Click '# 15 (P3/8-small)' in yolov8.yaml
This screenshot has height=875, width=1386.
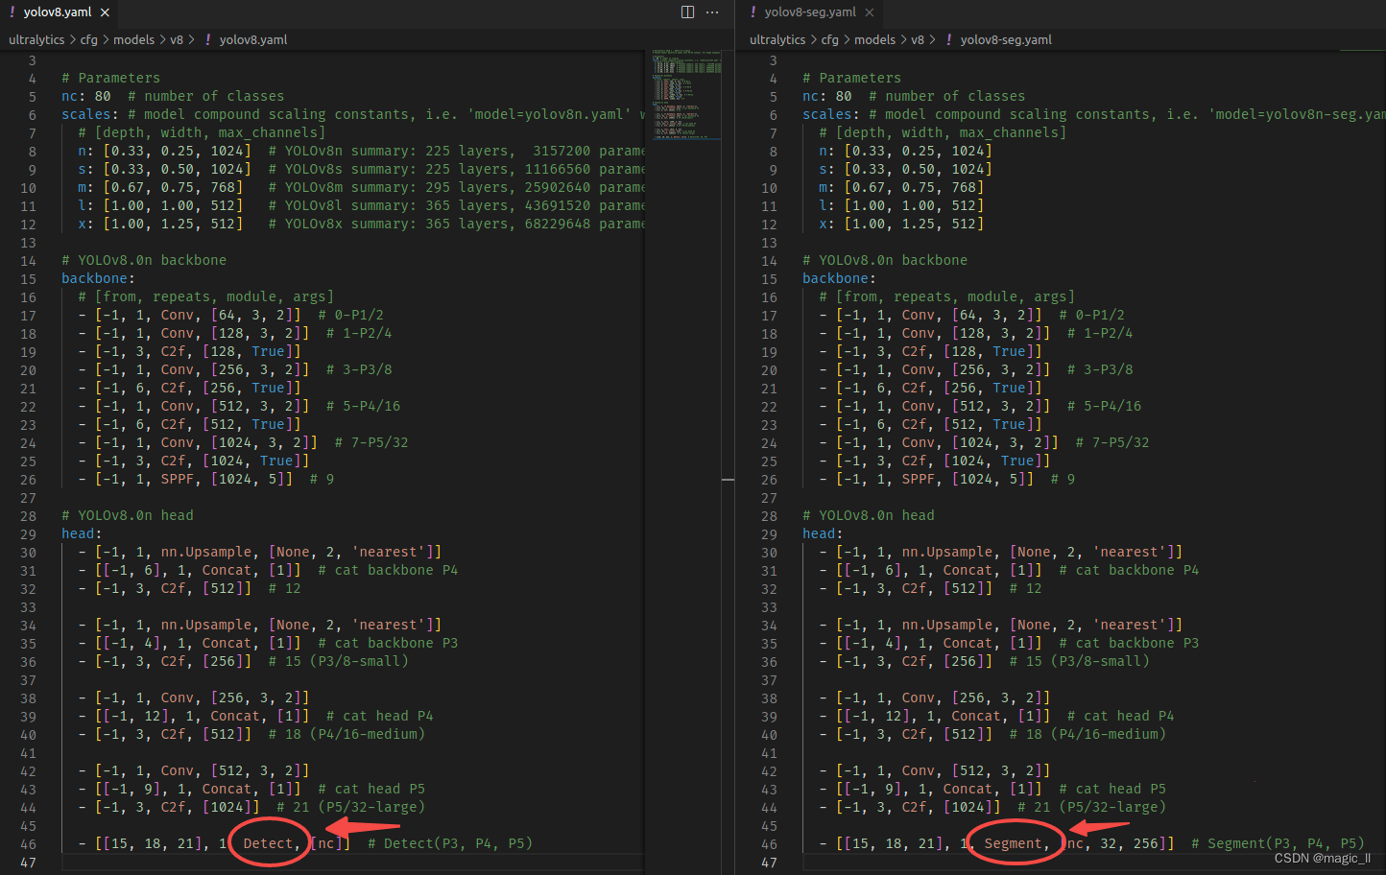click(x=339, y=661)
